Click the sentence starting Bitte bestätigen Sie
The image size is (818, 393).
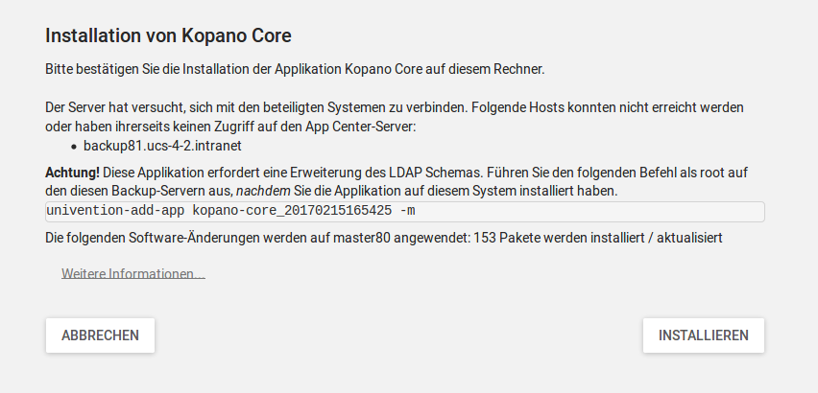click(x=295, y=70)
